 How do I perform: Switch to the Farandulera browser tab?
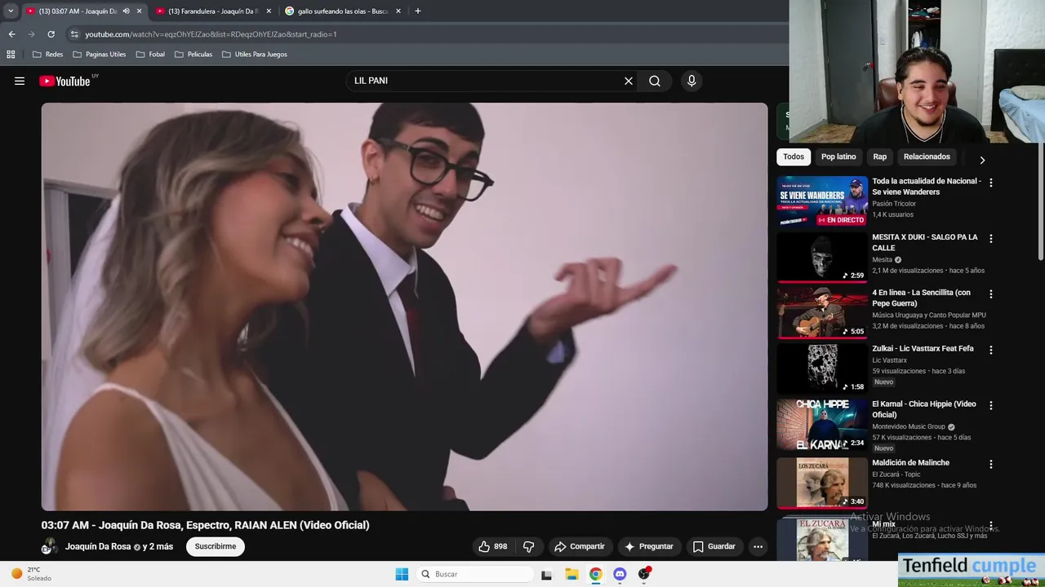212,11
